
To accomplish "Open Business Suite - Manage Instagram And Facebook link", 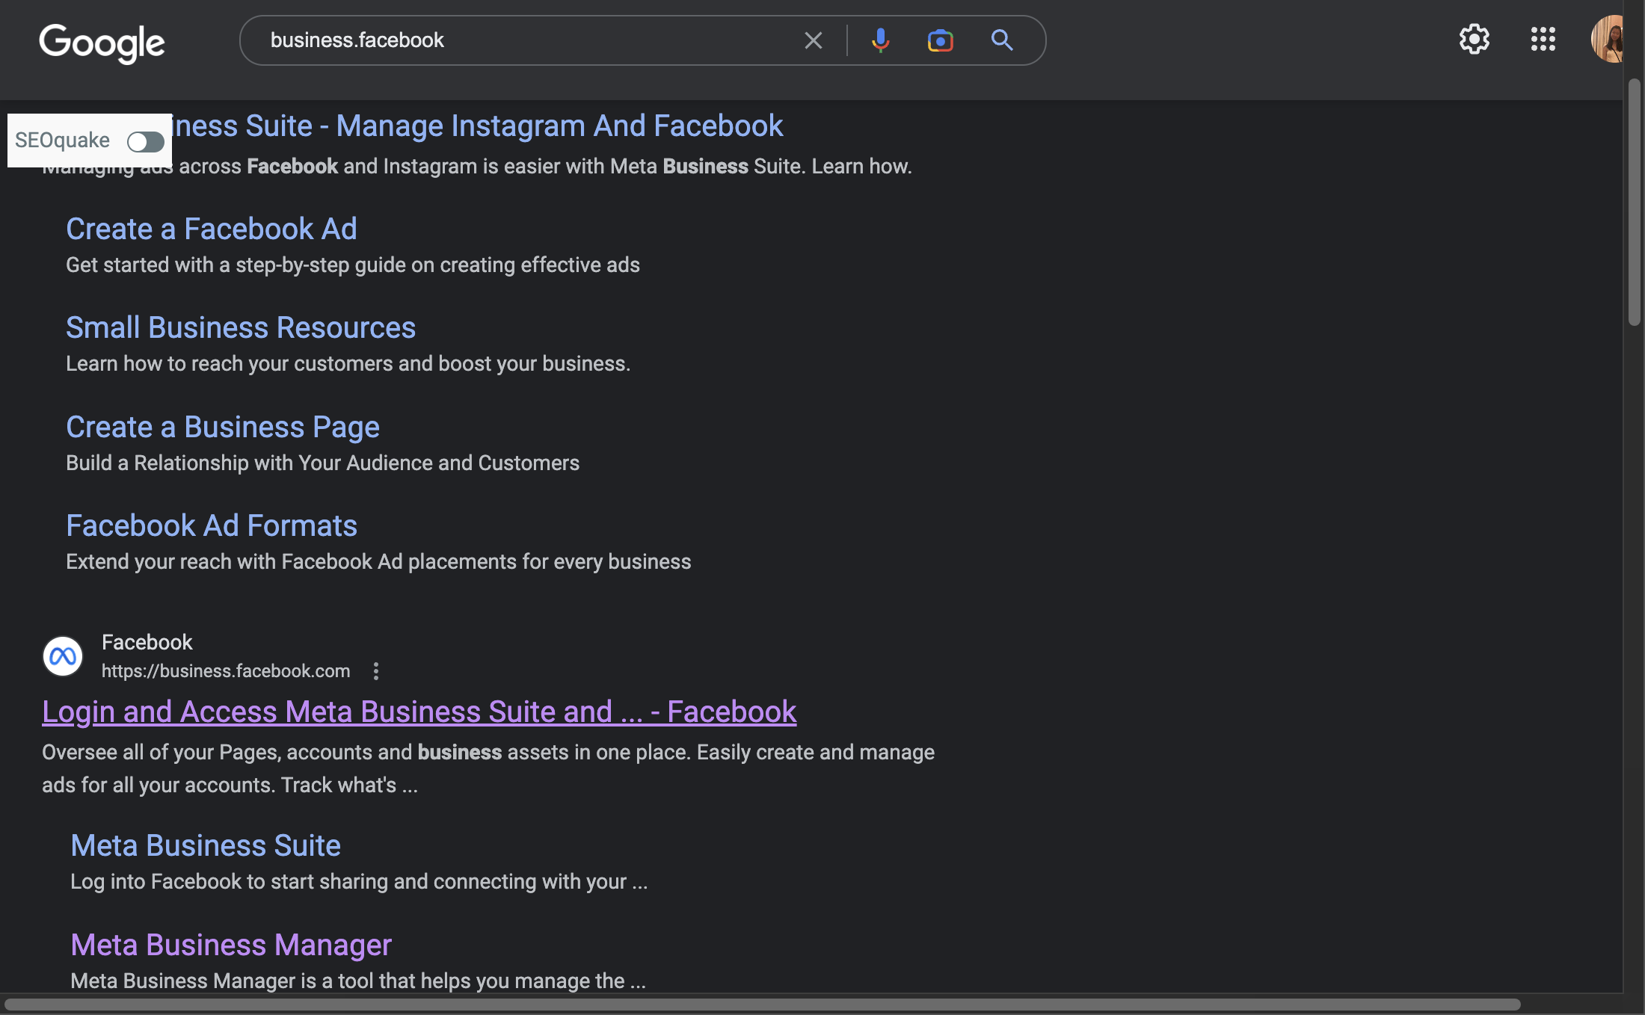I will pos(478,126).
